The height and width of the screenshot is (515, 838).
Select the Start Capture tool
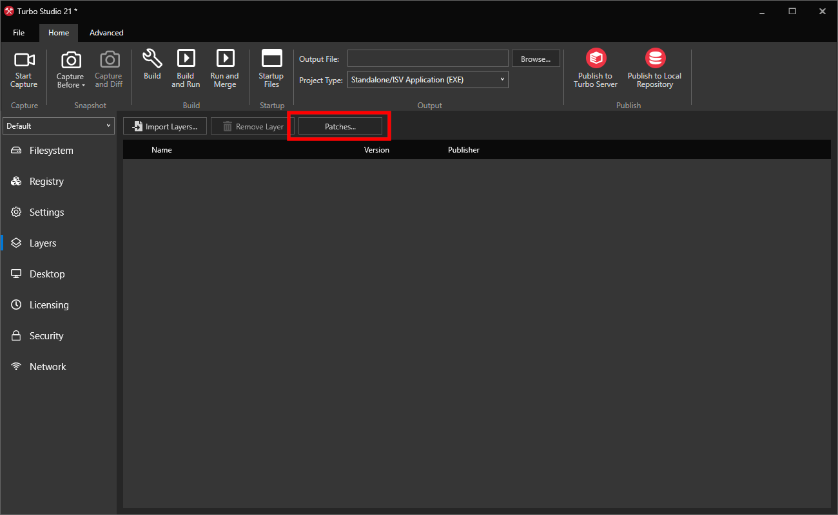pyautogui.click(x=24, y=68)
